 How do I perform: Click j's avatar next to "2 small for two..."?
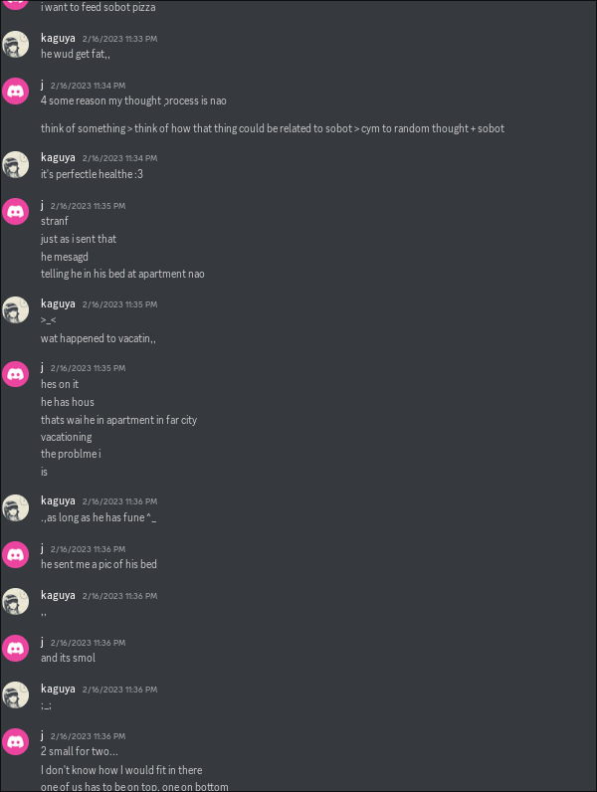pos(15,742)
